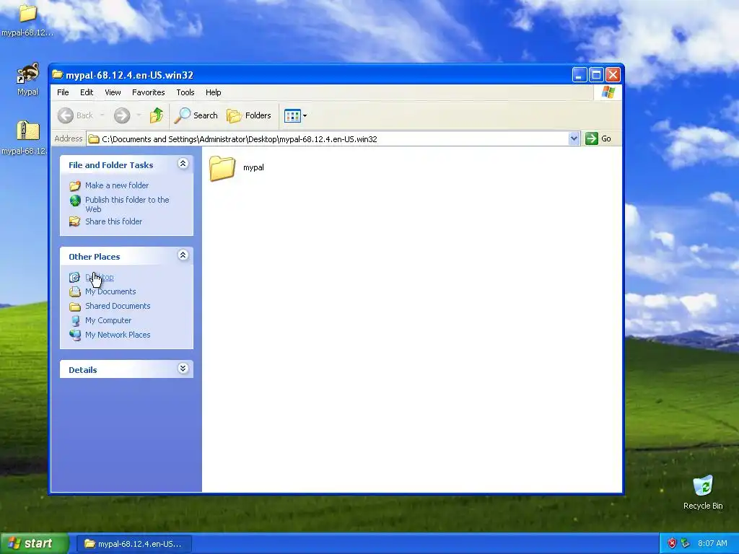Click the folder icon in the title bar
The height and width of the screenshot is (554, 739).
(58, 74)
